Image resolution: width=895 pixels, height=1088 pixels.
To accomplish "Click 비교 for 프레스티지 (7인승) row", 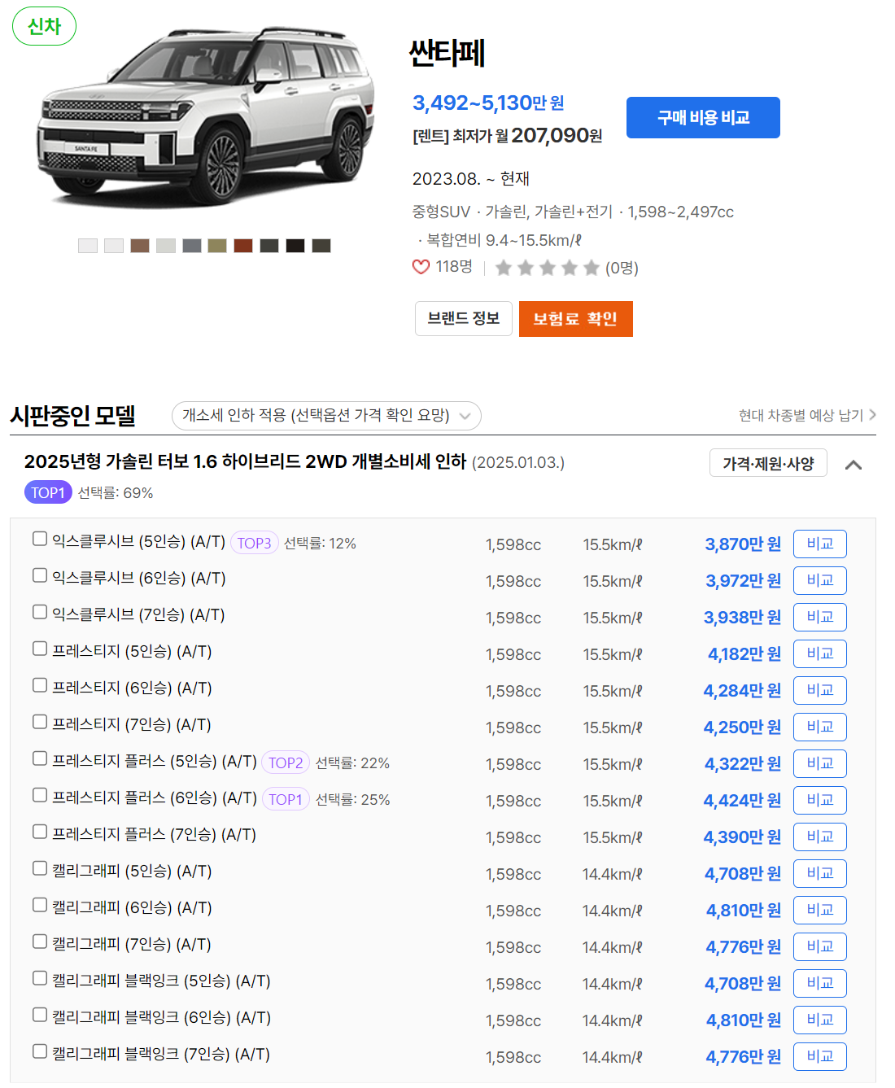I will (820, 727).
